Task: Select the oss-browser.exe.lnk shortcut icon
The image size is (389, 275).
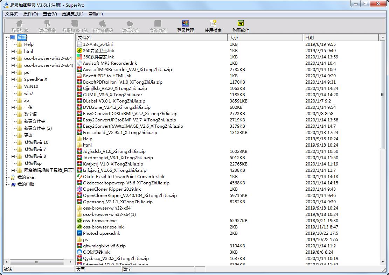Action: (79, 227)
